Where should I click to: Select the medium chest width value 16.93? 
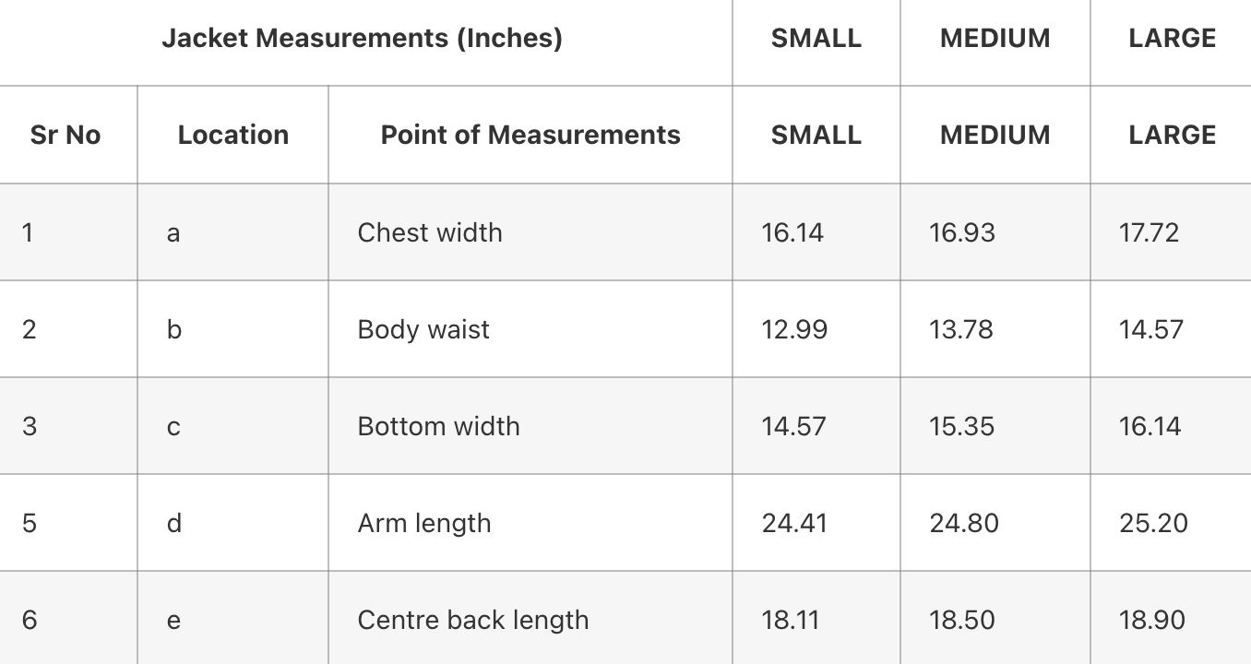[x=962, y=232]
